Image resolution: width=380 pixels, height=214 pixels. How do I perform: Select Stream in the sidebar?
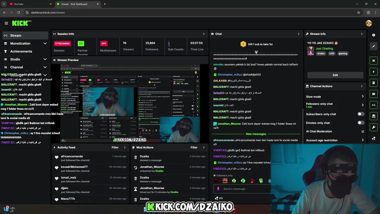point(25,35)
